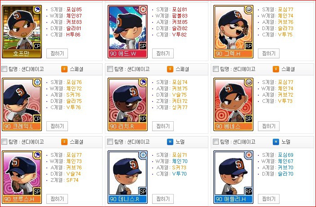Click the snowflake icon on 크레익.L card
Viewport: 316px width, 207px height.
point(37,82)
